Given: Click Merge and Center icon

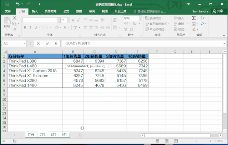Looking at the screenshot, I should click(x=115, y=27).
